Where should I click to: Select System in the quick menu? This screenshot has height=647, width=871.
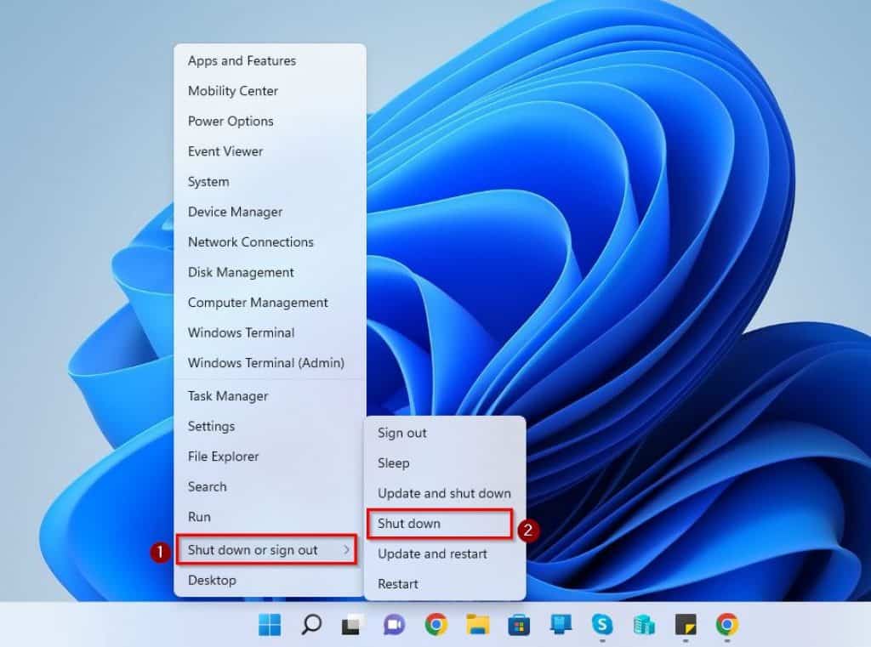pyautogui.click(x=270, y=182)
